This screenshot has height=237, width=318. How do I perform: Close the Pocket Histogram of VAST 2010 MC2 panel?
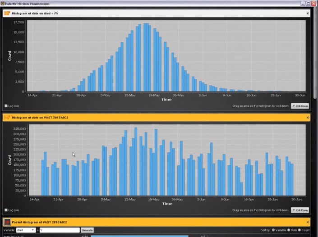[x=308, y=222]
